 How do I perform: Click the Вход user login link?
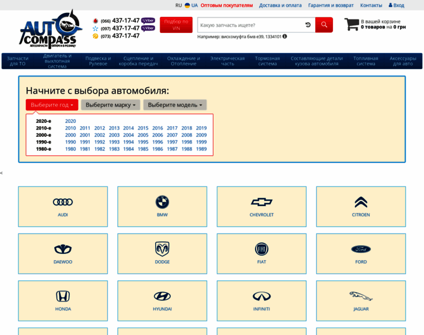(397, 5)
